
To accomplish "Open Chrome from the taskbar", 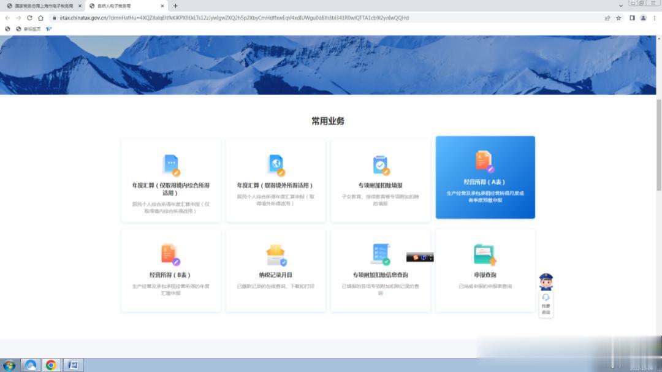I will 51,365.
